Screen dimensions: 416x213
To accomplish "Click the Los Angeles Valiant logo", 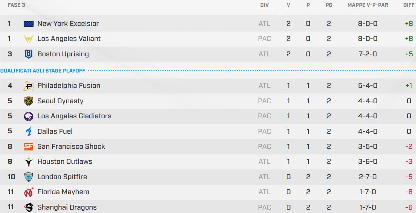I will [29, 39].
